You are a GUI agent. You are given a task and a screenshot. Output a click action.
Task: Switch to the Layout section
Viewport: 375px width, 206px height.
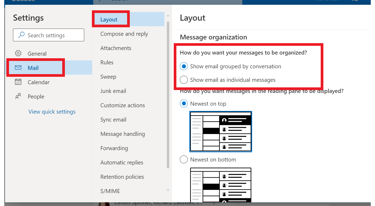pos(109,19)
